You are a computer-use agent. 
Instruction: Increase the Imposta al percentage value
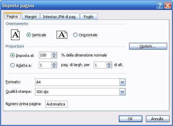click(x=54, y=54)
